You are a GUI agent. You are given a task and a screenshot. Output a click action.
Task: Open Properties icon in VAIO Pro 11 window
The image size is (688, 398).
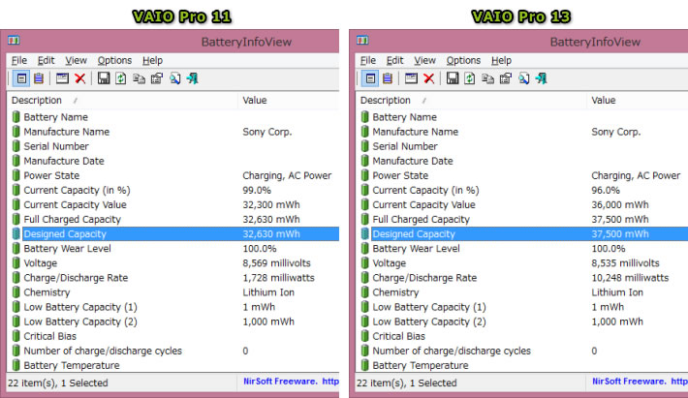[157, 78]
